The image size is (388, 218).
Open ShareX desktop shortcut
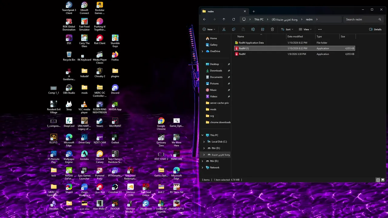click(69, 188)
